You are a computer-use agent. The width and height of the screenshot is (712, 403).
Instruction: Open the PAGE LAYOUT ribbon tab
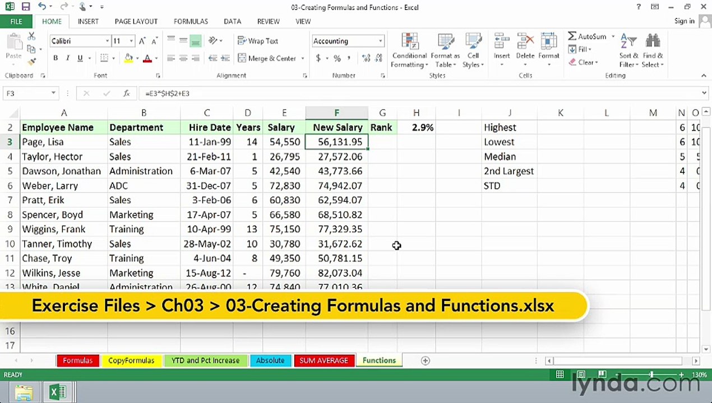[x=136, y=21]
